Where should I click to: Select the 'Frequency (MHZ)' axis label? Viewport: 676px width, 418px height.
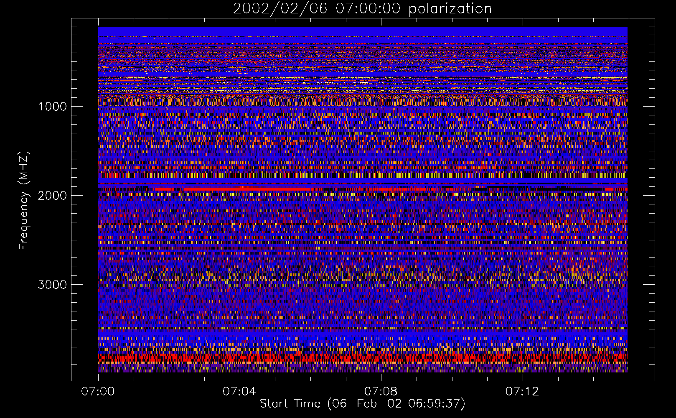tap(24, 201)
